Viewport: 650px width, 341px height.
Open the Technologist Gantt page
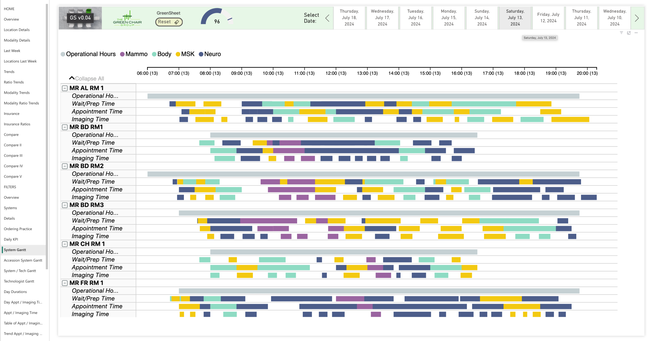point(19,281)
